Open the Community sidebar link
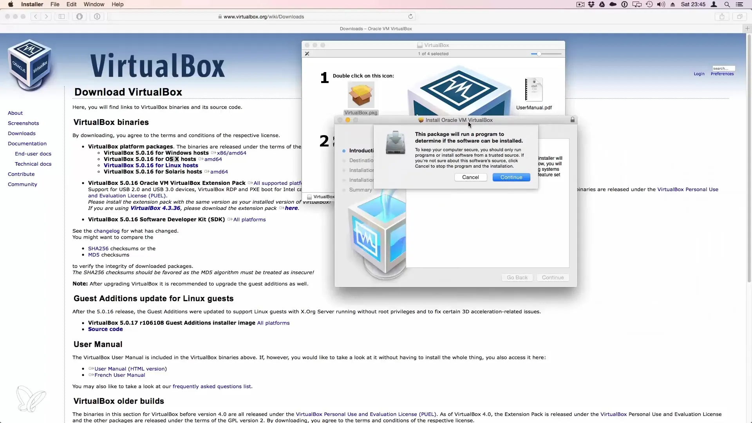752x423 pixels. click(x=22, y=184)
